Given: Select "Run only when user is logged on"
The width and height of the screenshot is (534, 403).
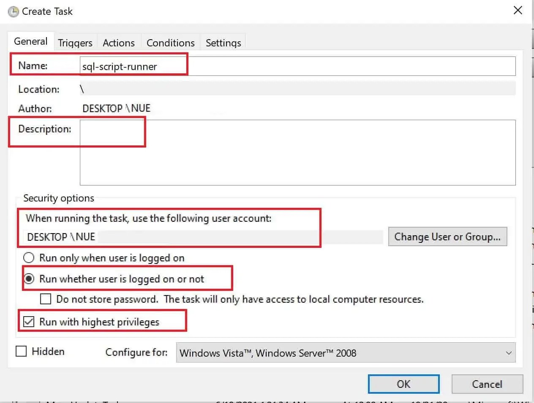Looking at the screenshot, I should (28, 258).
